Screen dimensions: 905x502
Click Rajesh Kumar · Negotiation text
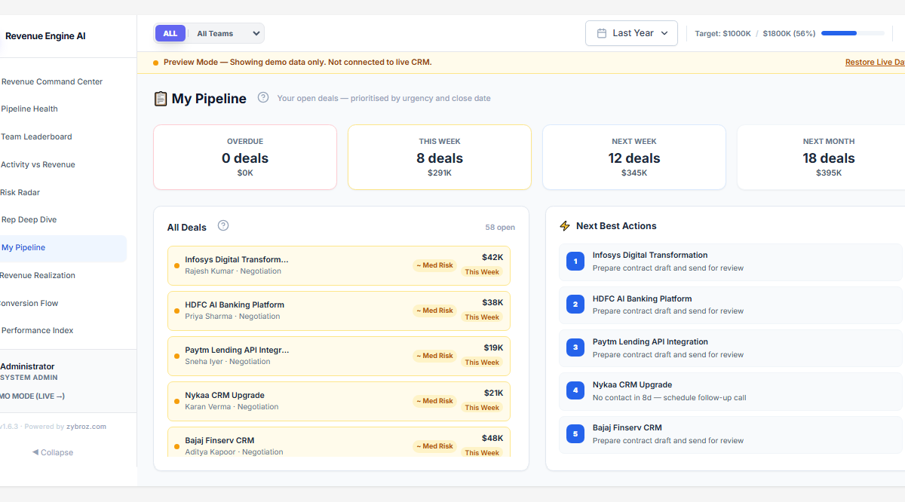click(x=233, y=271)
